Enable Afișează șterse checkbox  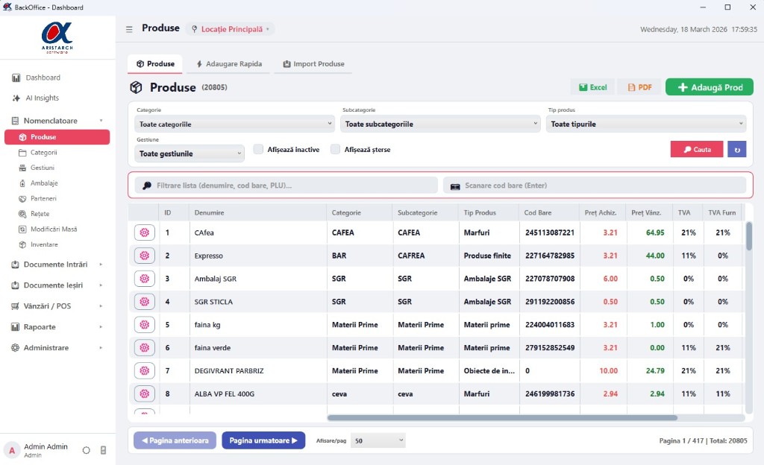(335, 149)
